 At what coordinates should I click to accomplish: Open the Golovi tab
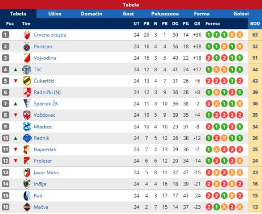point(241,14)
